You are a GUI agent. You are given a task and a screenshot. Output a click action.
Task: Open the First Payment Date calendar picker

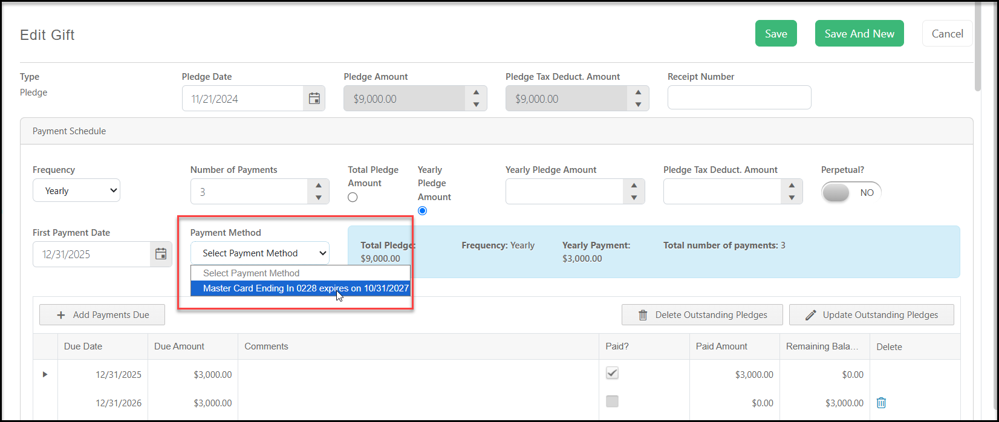161,254
